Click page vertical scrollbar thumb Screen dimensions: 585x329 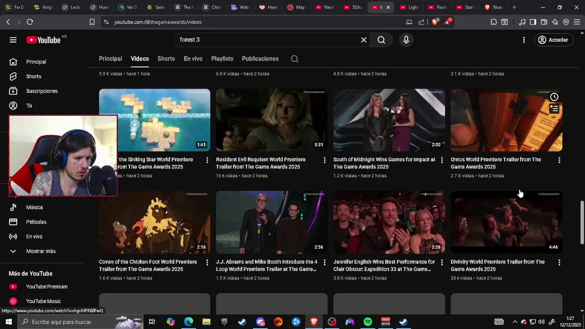[x=582, y=223]
